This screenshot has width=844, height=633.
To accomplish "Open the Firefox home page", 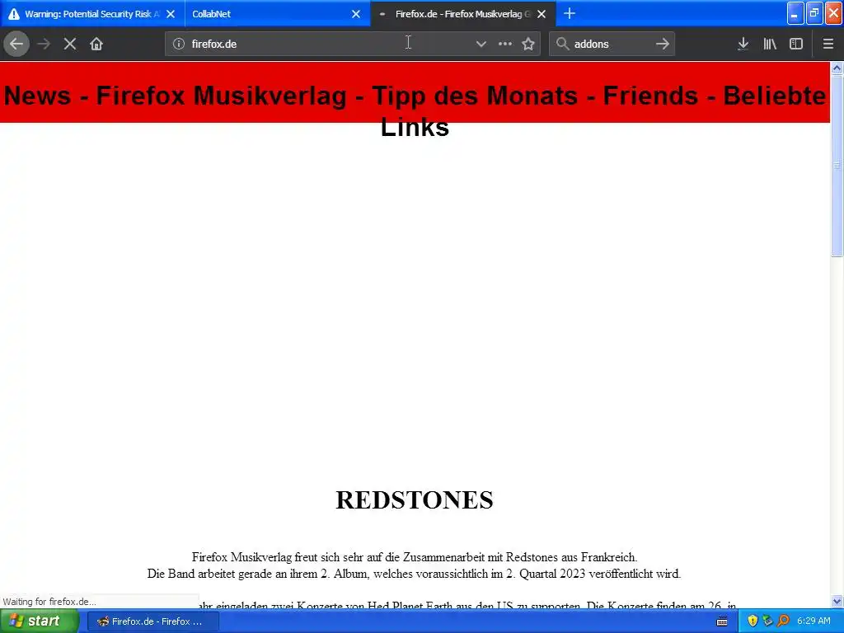I will (96, 45).
